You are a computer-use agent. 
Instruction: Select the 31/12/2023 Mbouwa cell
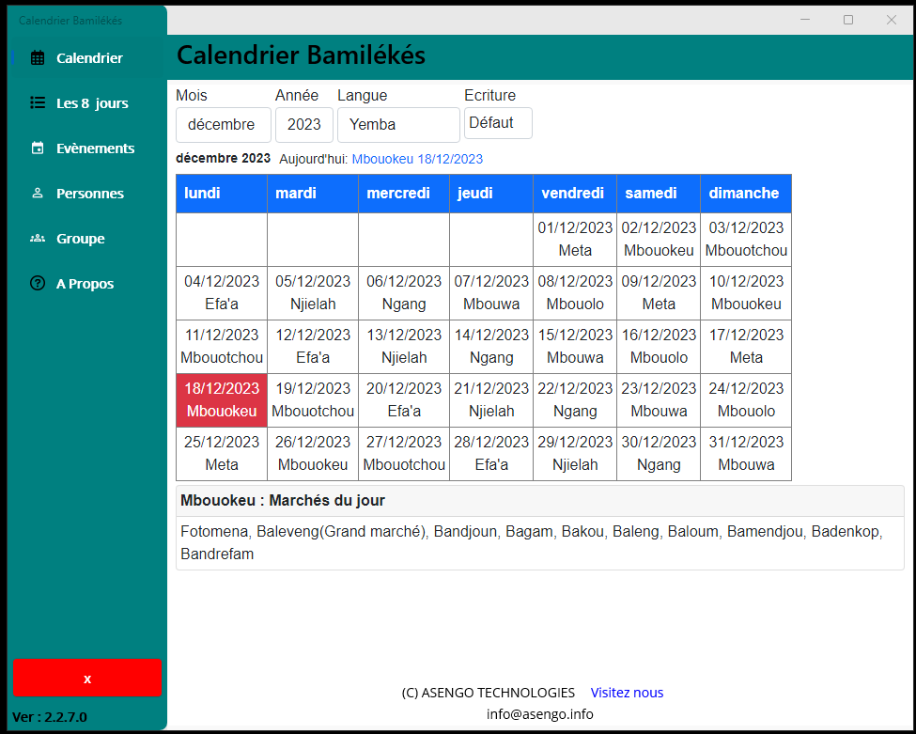(x=746, y=454)
